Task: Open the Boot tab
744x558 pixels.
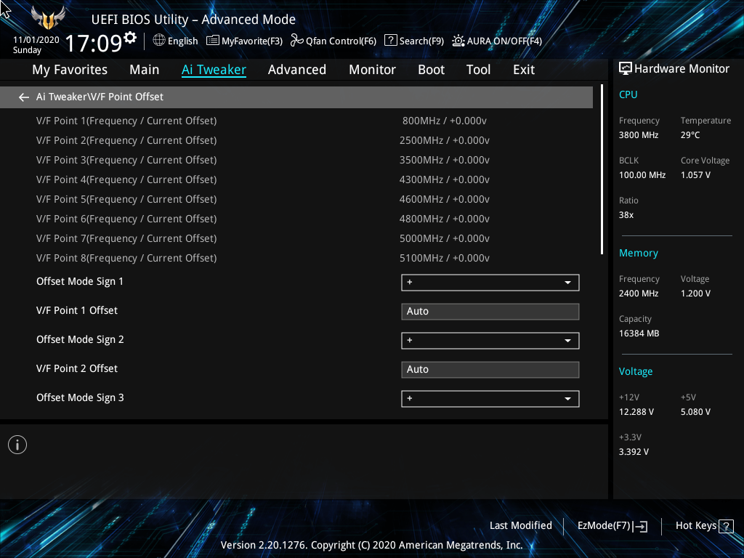Action: pyautogui.click(x=432, y=70)
